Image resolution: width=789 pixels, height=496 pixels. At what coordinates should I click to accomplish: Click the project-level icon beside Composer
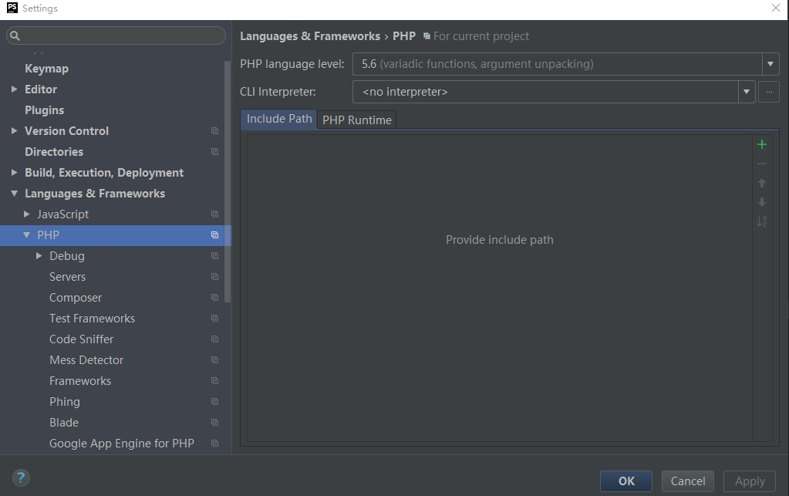tap(215, 298)
